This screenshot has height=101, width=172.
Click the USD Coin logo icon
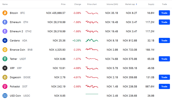click(x=5, y=96)
